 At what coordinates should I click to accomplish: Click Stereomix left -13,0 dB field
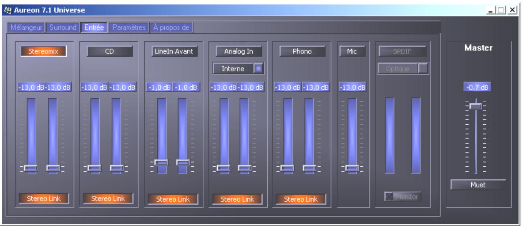(x=30, y=88)
